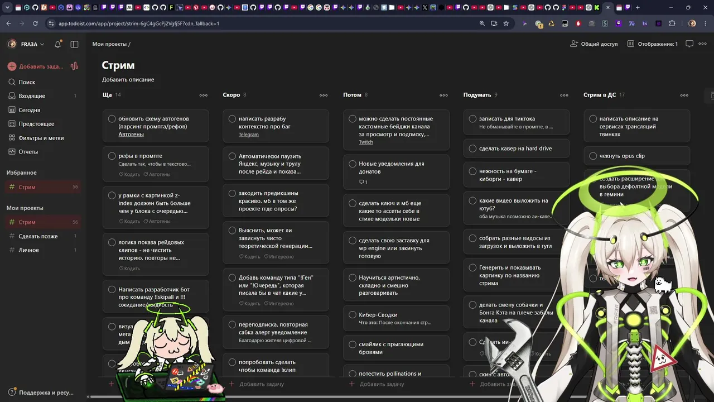Image resolution: width=714 pixels, height=402 pixels.
Task: Open the project more-options menu at the top right
Action: 702,44
